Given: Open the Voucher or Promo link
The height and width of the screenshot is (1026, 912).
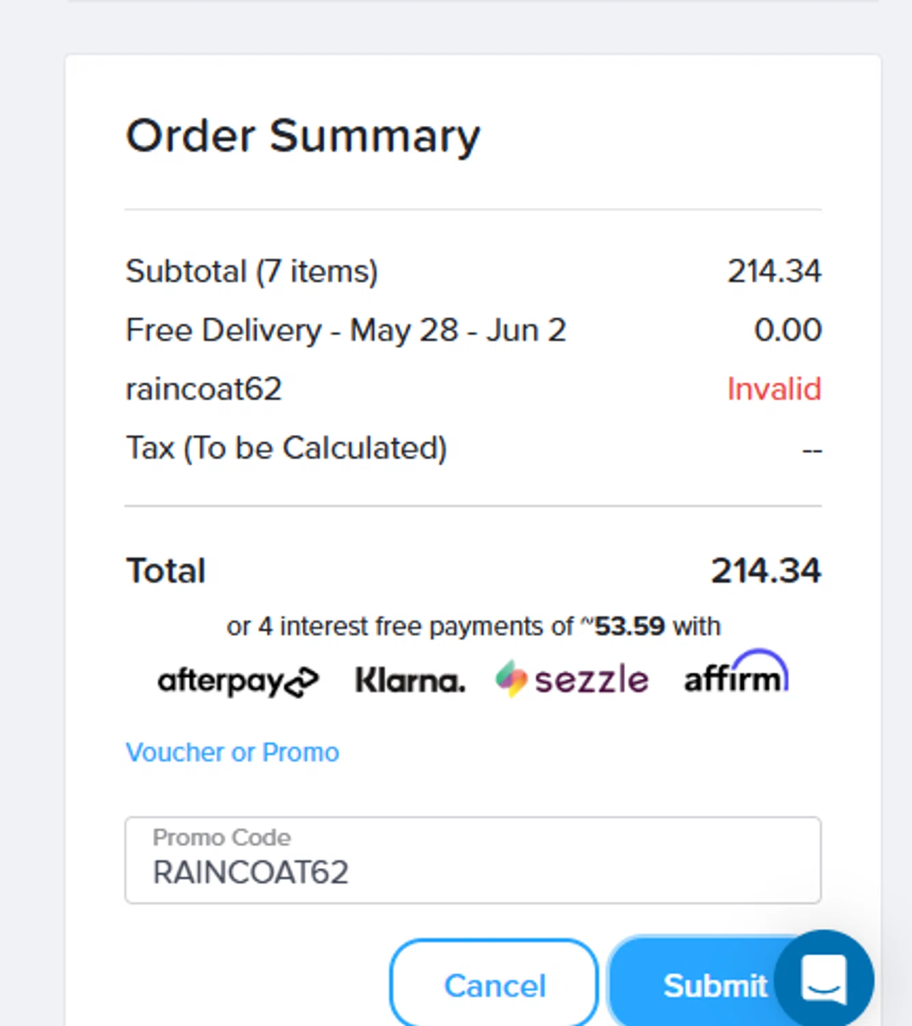Looking at the screenshot, I should pyautogui.click(x=232, y=752).
